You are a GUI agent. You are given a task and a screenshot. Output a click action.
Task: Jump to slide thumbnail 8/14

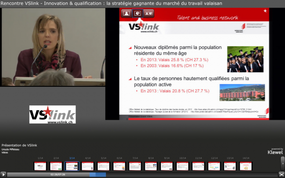(x=151, y=166)
